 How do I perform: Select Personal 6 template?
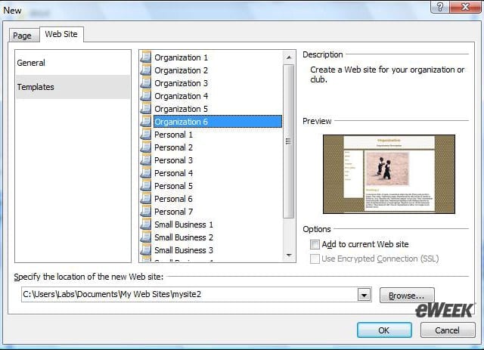click(x=173, y=199)
